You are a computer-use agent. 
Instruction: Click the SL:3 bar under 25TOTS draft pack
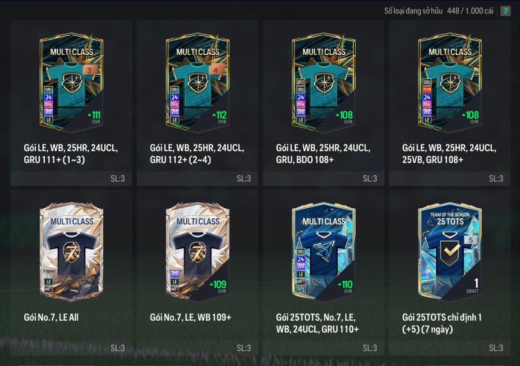450,348
